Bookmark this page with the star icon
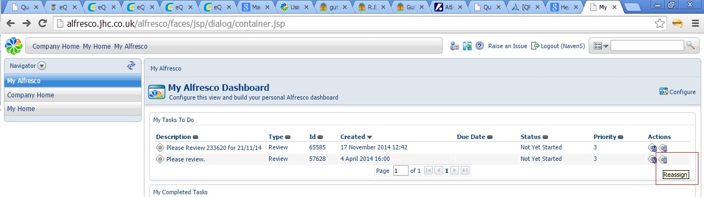 660,24
